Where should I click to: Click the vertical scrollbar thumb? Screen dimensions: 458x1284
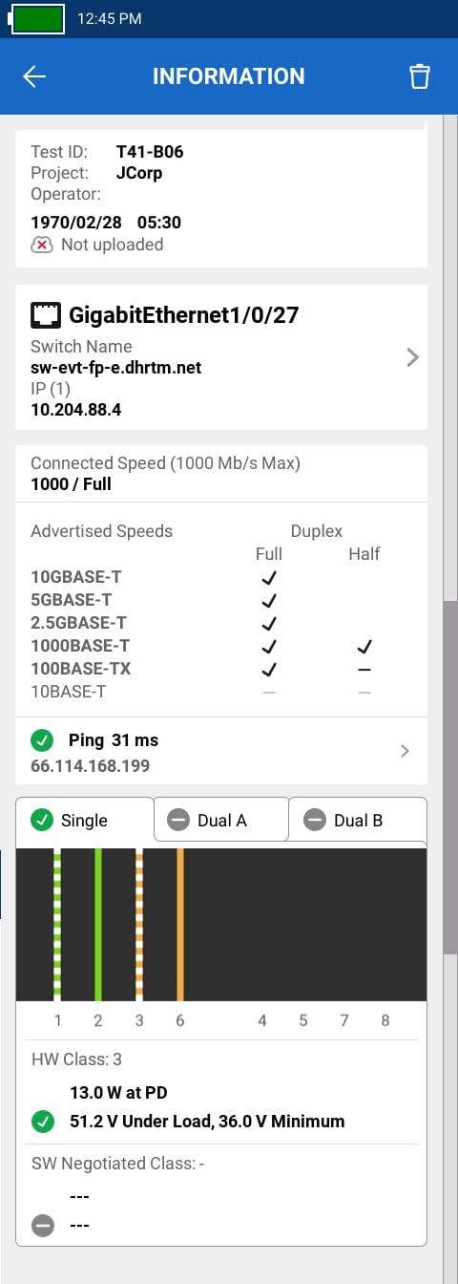click(x=450, y=779)
